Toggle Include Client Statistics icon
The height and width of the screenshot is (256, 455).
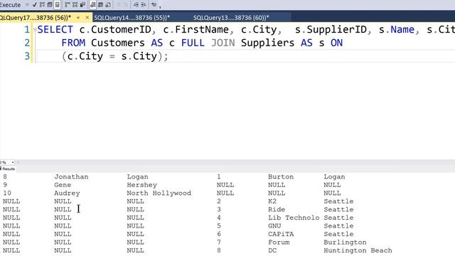(82, 5)
